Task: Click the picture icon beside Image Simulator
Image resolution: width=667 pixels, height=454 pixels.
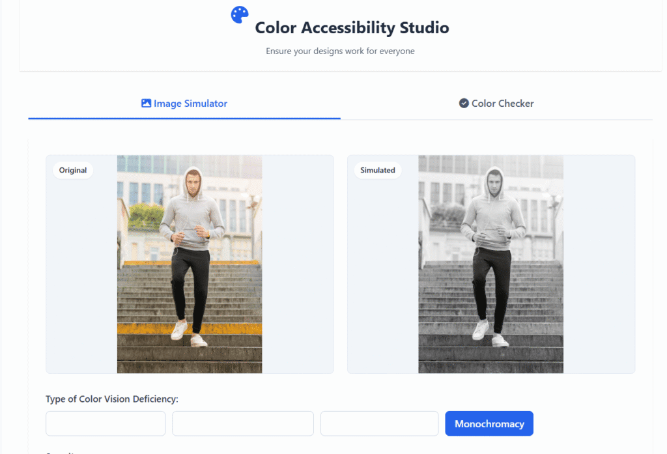Action: [x=146, y=103]
